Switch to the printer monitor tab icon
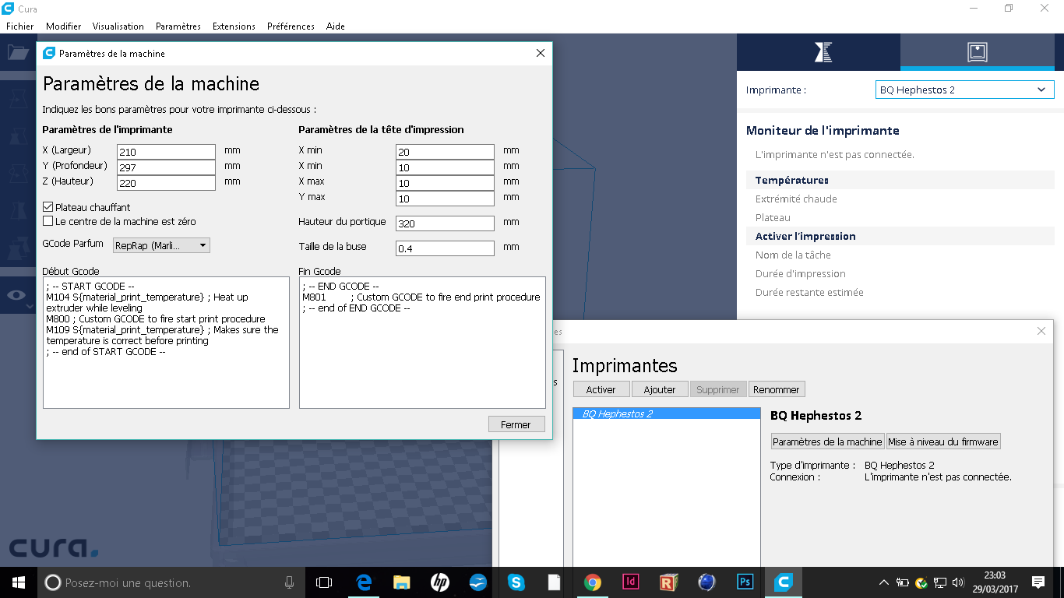The height and width of the screenshot is (598, 1064). pos(977,52)
